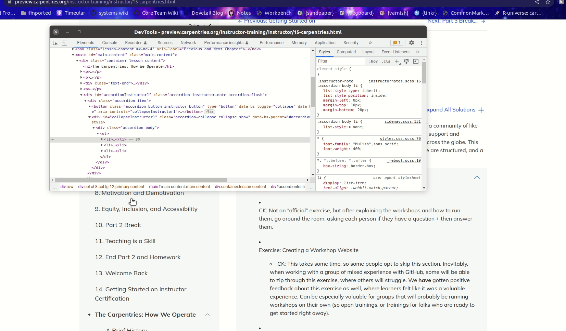Screen dimensions: 566x331
Task: Click the share icon in the address bar
Action: point(536,2)
